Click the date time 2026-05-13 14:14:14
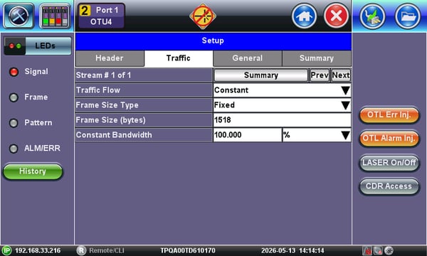The height and width of the screenshot is (256, 427). pyautogui.click(x=292, y=250)
